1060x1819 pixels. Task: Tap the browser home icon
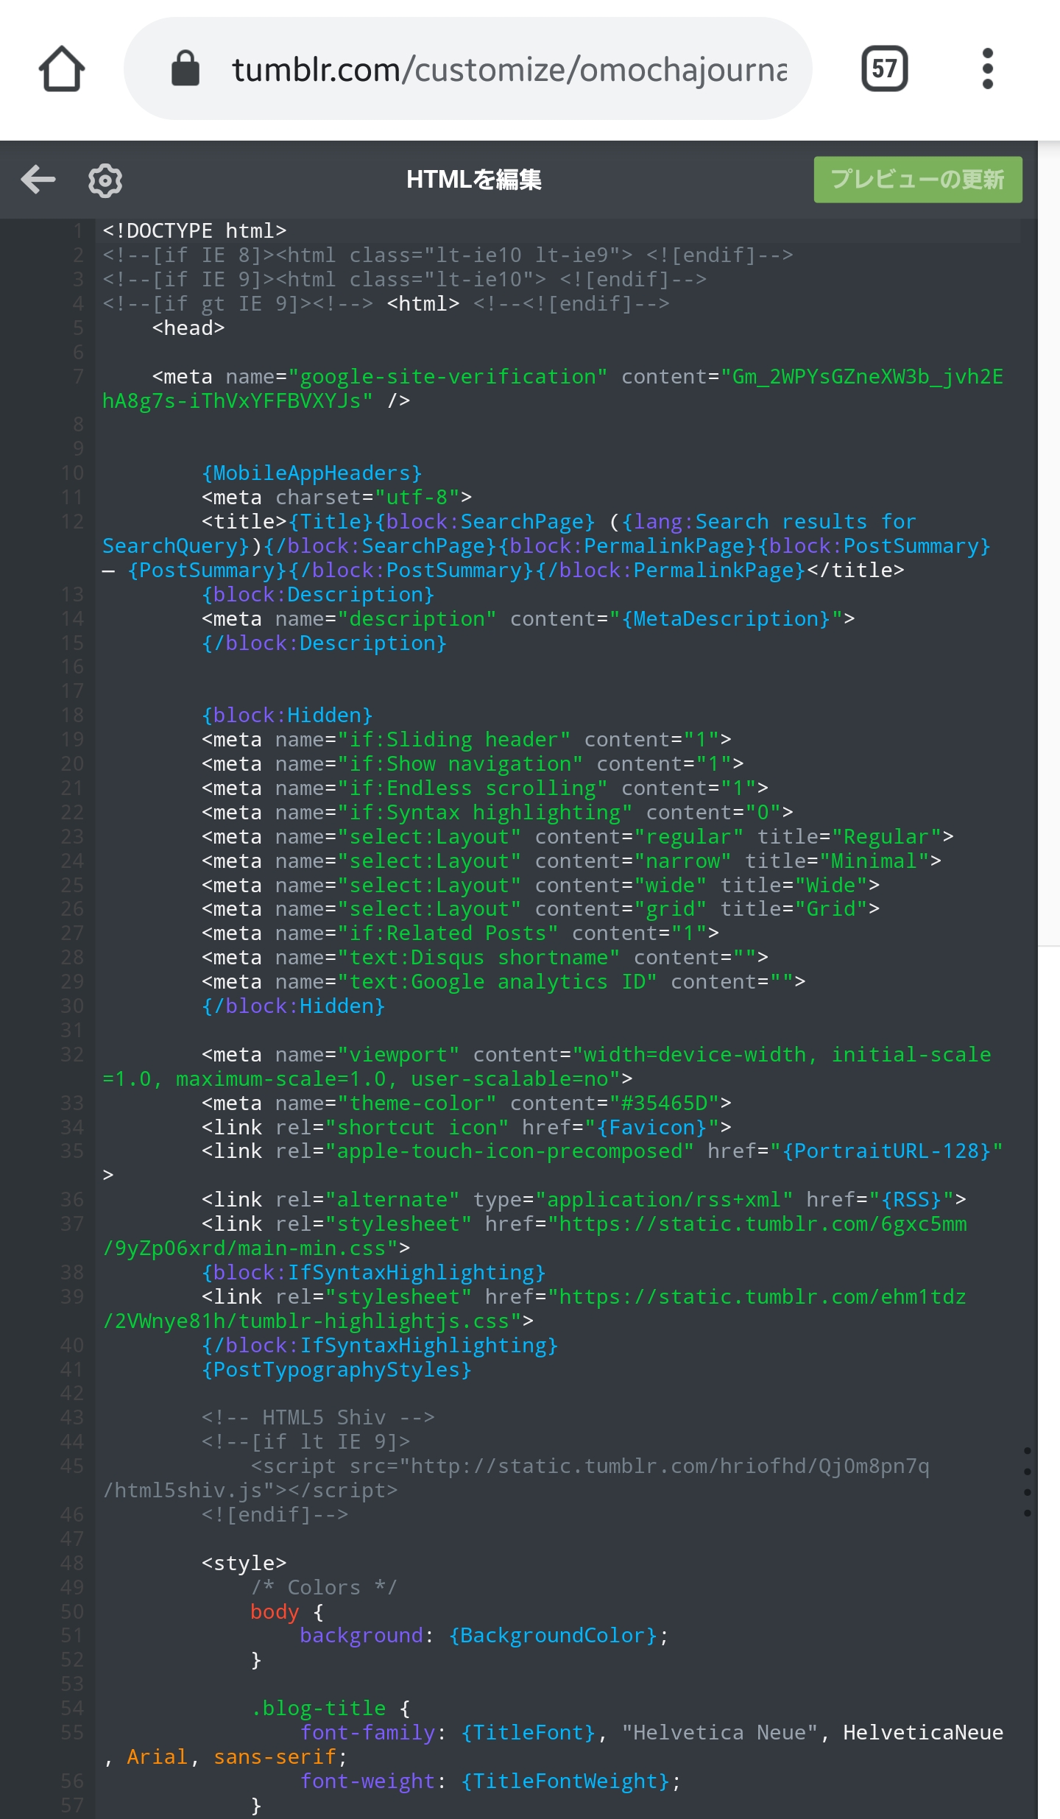pyautogui.click(x=62, y=68)
